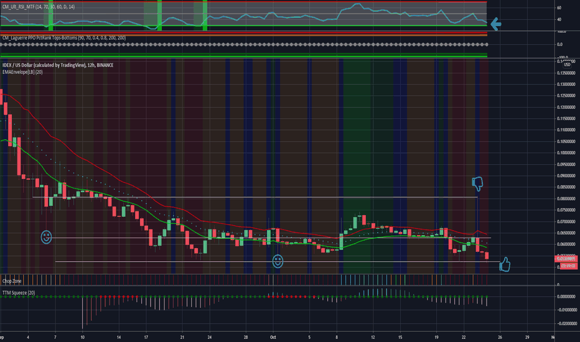Open the Chop Zone indicator legend
580x342 pixels.
[x=12, y=281]
